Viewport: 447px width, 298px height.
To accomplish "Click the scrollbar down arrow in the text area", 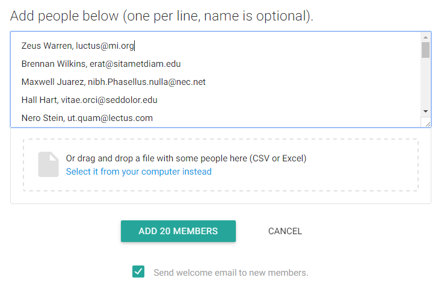I will point(425,111).
